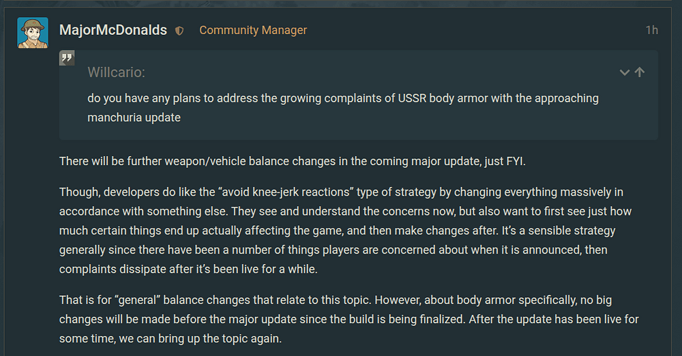Click the Willcario quote author name
682x356 pixels.
point(116,72)
